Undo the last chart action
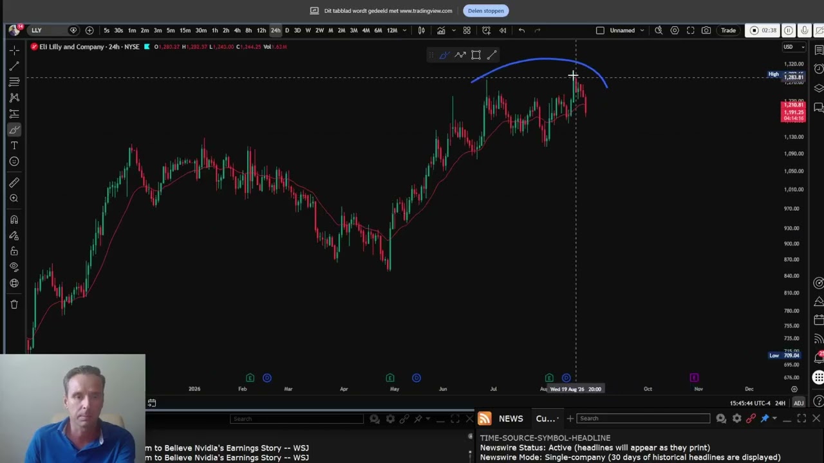Image resolution: width=824 pixels, height=463 pixels. coord(521,30)
